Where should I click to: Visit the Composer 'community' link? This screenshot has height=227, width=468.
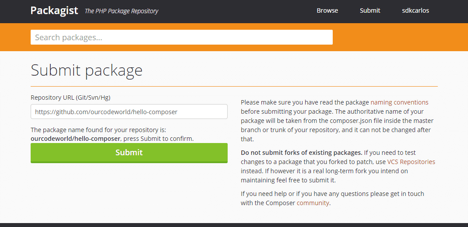(x=313, y=203)
